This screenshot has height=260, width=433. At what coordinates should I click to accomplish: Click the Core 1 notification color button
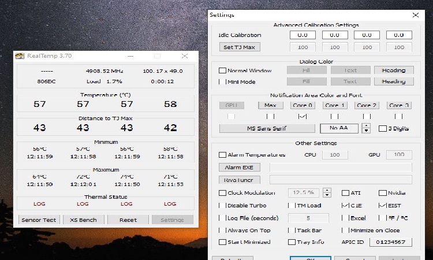coord(335,105)
